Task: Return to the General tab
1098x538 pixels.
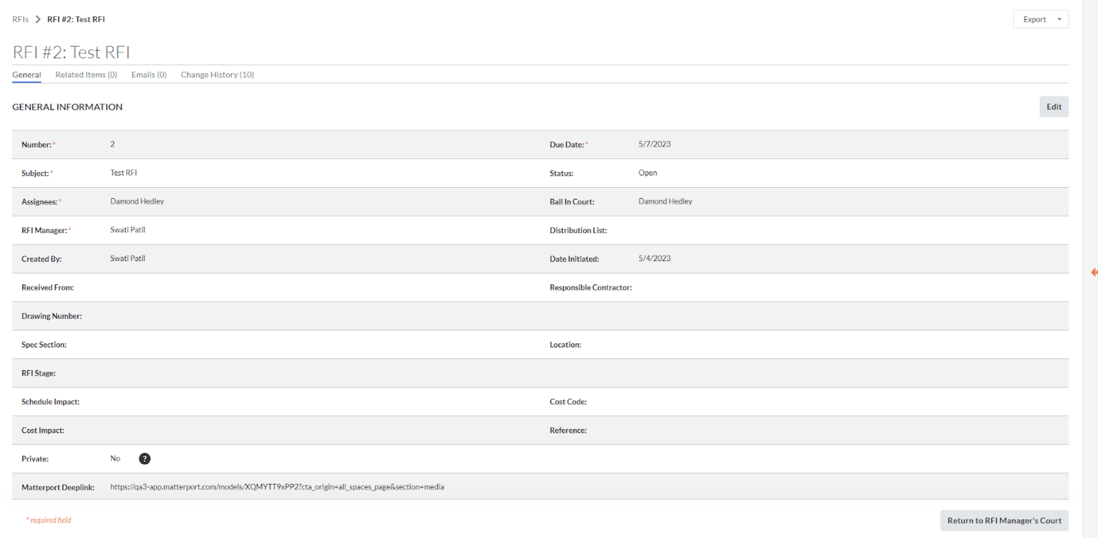Action: click(x=26, y=74)
